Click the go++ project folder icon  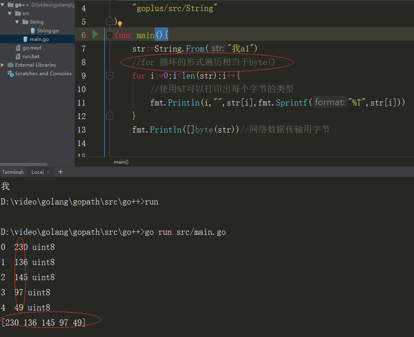11,5
